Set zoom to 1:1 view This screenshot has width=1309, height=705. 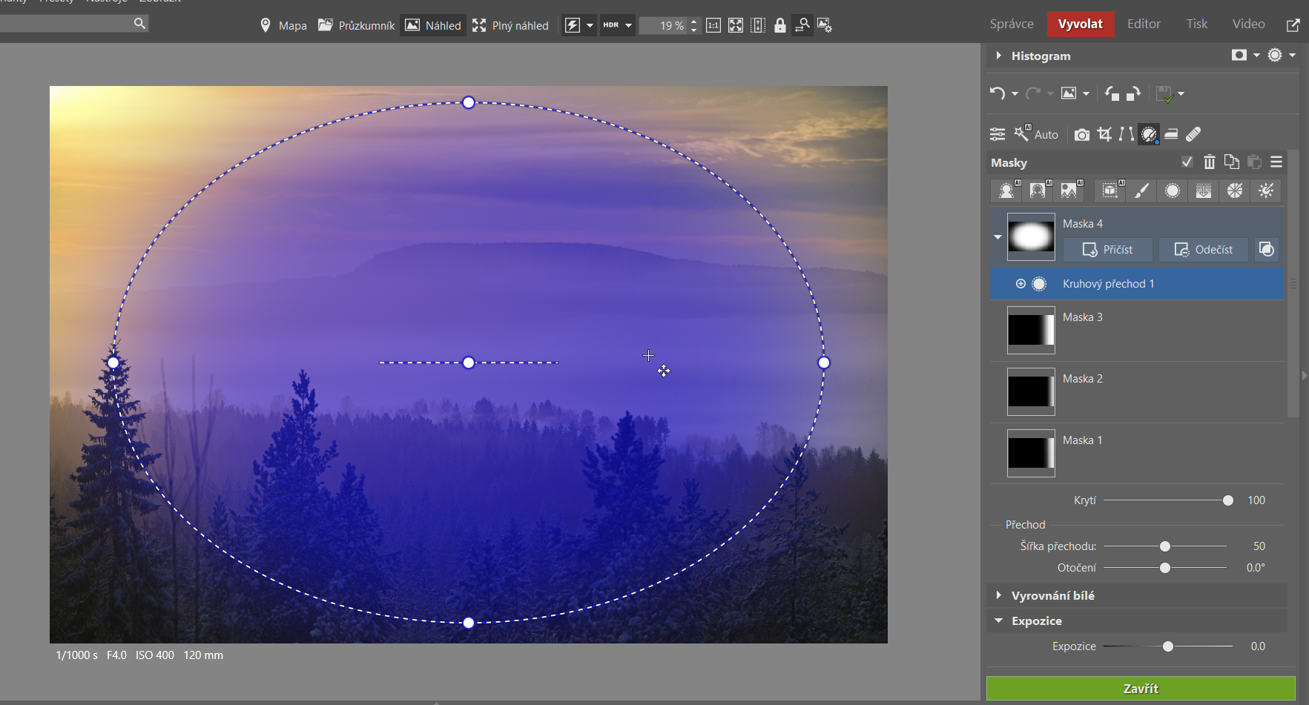pos(713,25)
